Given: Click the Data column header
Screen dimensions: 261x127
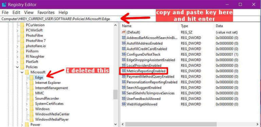Looking at the screenshot, I should pyautogui.click(x=219, y=26).
